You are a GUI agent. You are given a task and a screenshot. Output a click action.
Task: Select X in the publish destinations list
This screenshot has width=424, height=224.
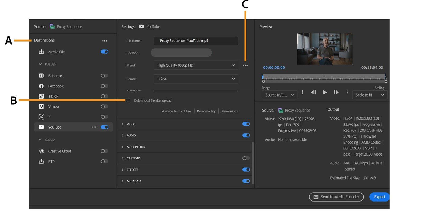(x=49, y=117)
